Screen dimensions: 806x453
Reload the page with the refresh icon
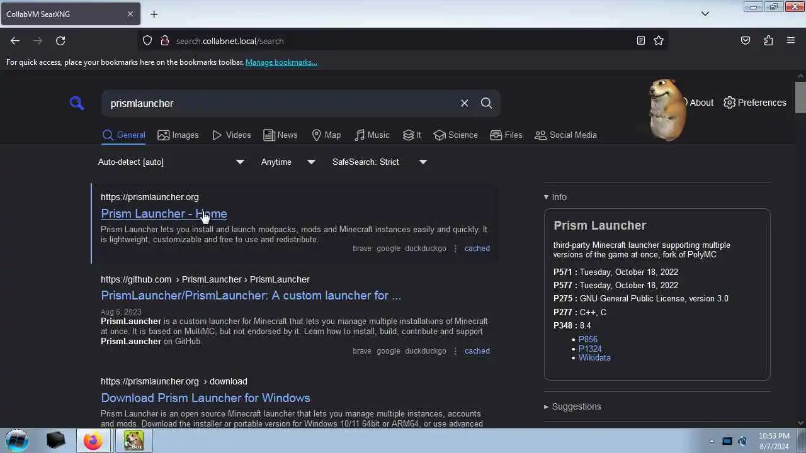[x=60, y=41]
